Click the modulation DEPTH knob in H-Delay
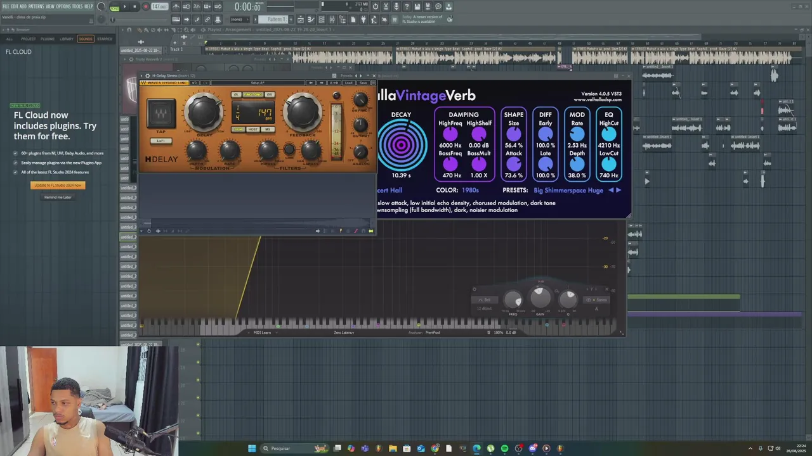 pos(197,151)
